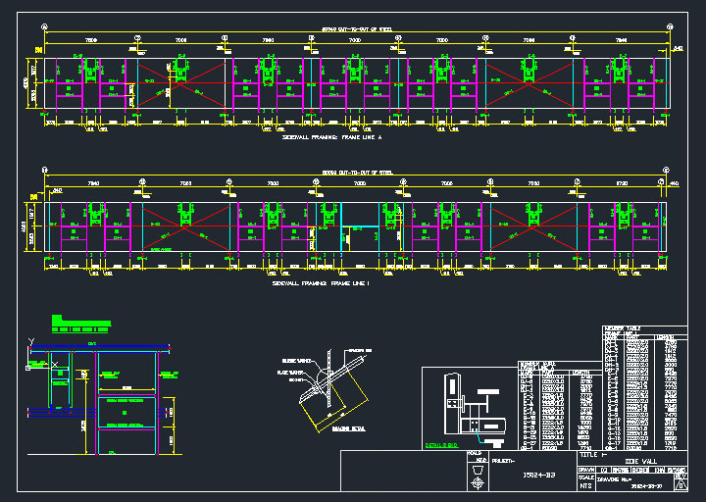Select the top-left grid bubble of lower elevation
The height and width of the screenshot is (502, 706).
click(x=45, y=171)
